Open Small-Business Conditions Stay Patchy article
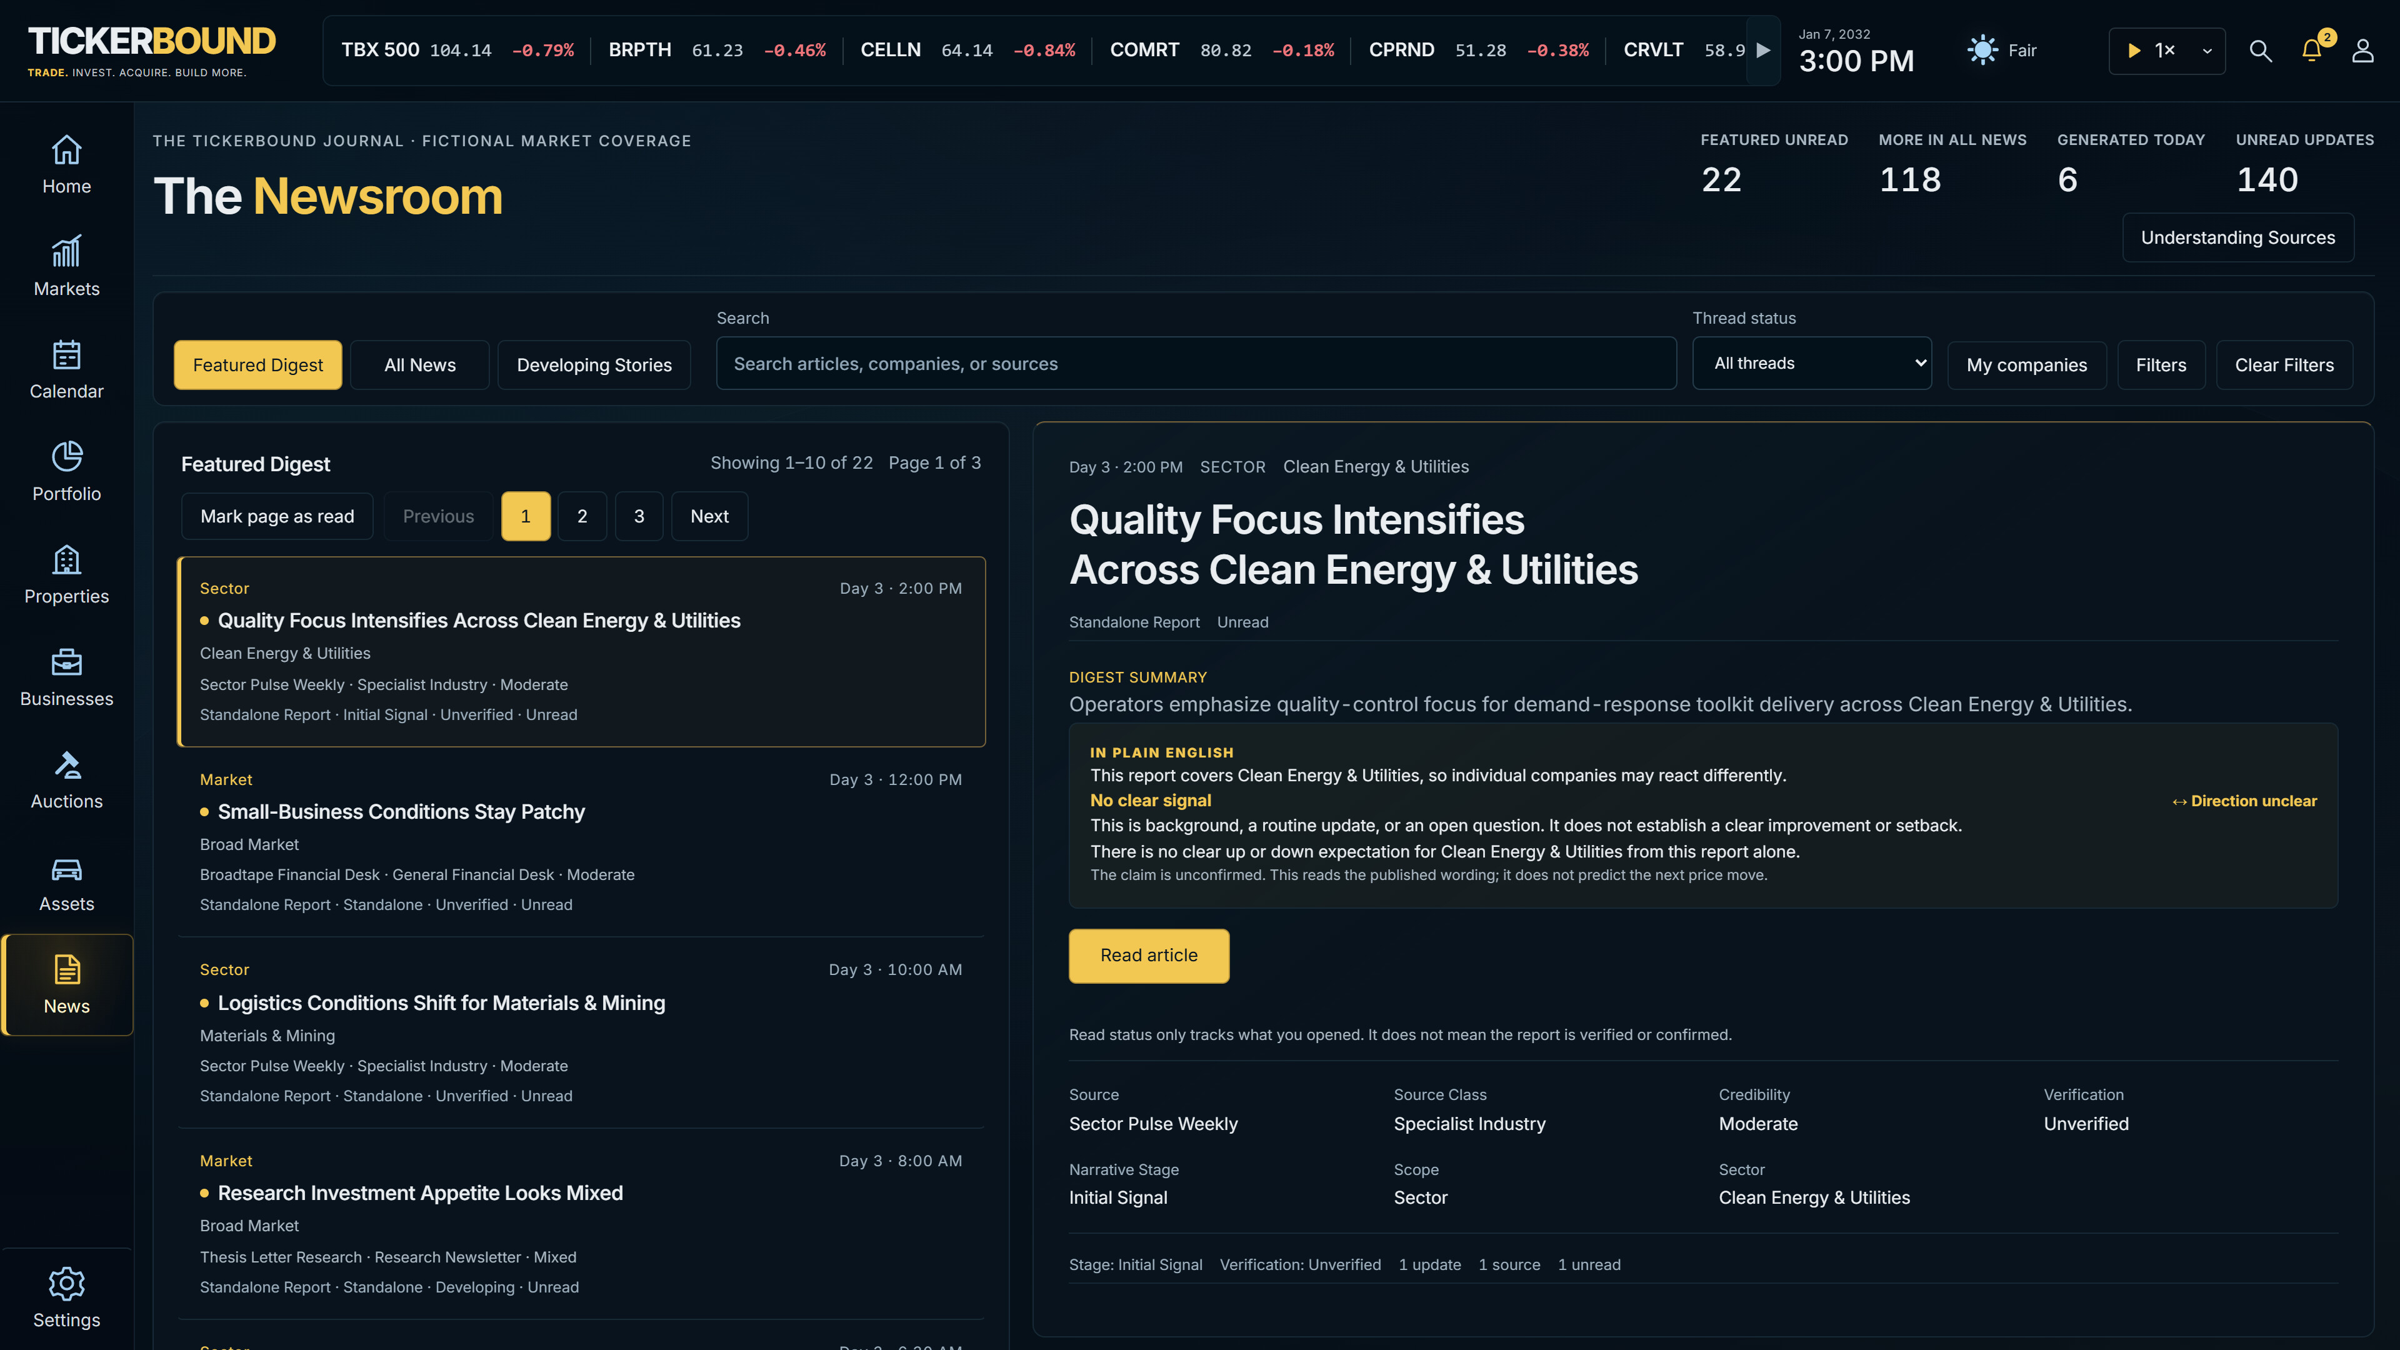Viewport: 2400px width, 1350px height. point(581,841)
